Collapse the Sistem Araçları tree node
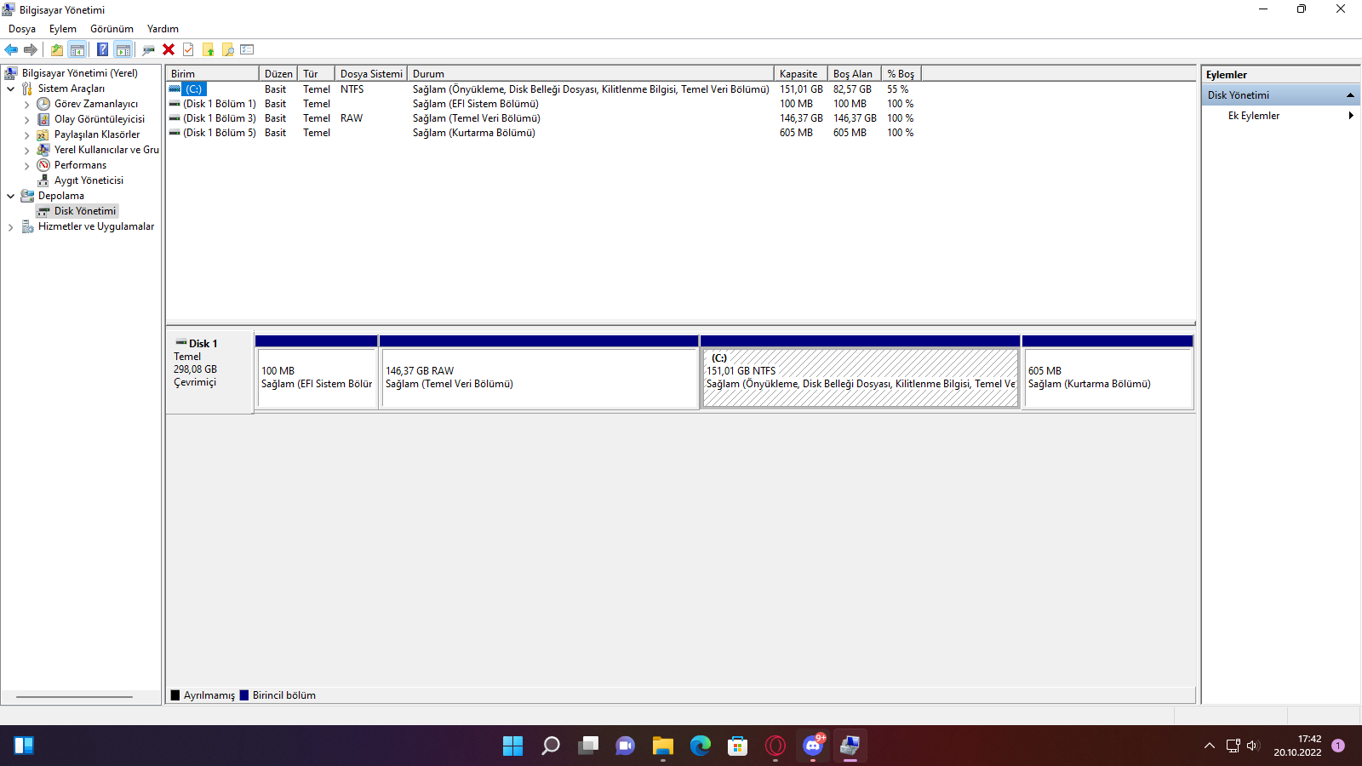Viewport: 1362px width, 766px height. tap(10, 89)
